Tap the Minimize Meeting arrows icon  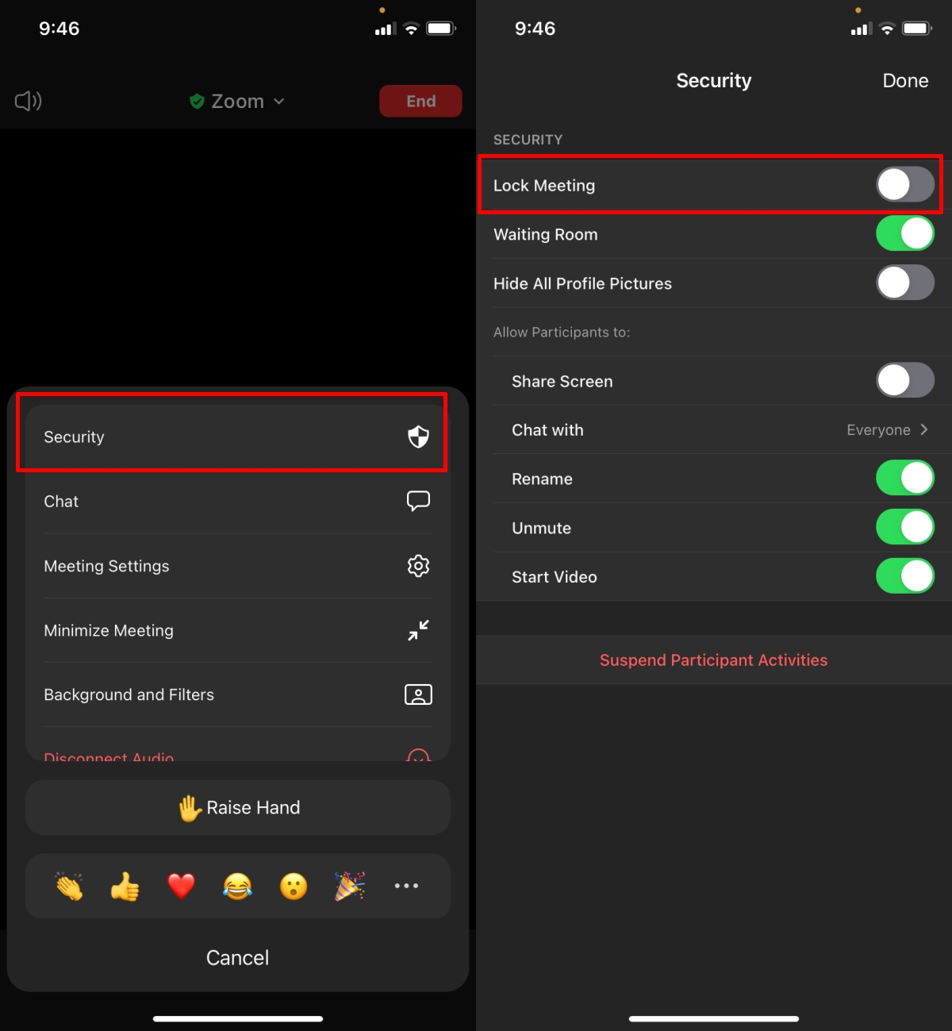[418, 630]
